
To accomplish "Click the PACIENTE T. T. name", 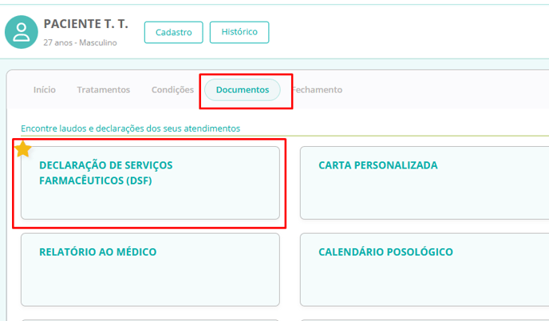I will pos(85,25).
